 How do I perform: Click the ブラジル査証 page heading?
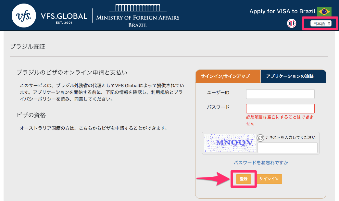tap(28, 47)
